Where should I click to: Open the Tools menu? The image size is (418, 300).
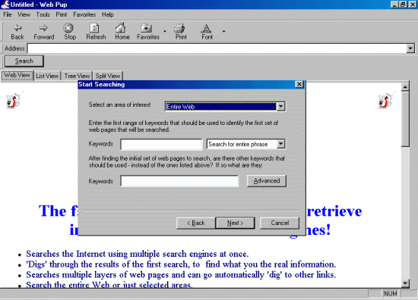click(x=43, y=14)
